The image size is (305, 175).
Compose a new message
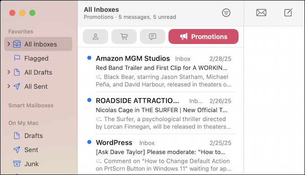coord(288,12)
